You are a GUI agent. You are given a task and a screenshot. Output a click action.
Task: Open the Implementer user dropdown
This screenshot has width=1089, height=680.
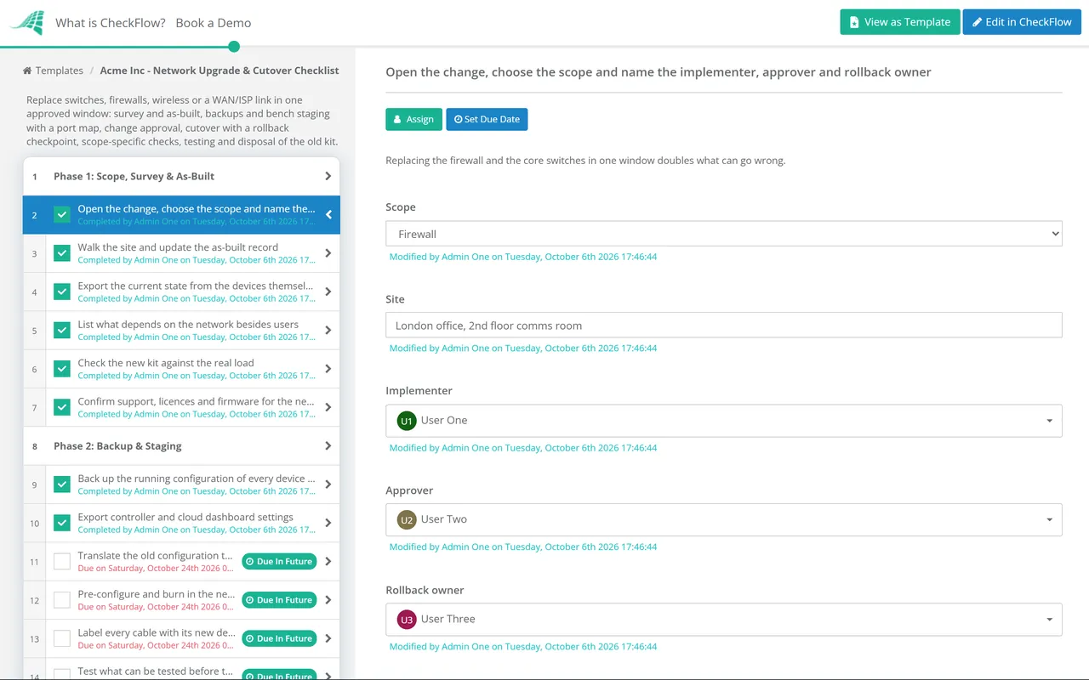724,421
